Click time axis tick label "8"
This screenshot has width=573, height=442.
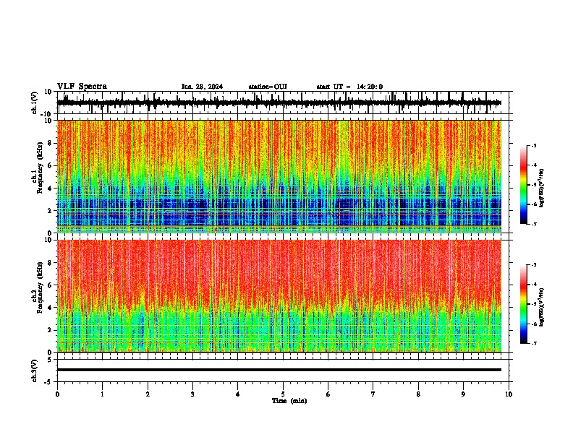(x=418, y=394)
